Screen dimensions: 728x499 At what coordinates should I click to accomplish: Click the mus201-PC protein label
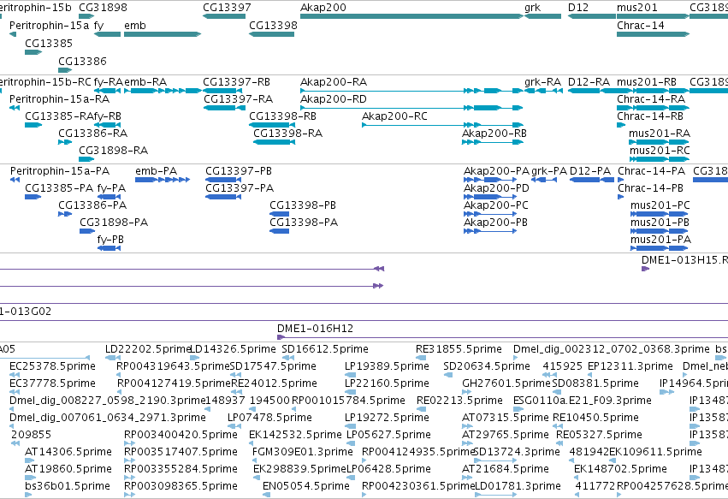pos(660,205)
